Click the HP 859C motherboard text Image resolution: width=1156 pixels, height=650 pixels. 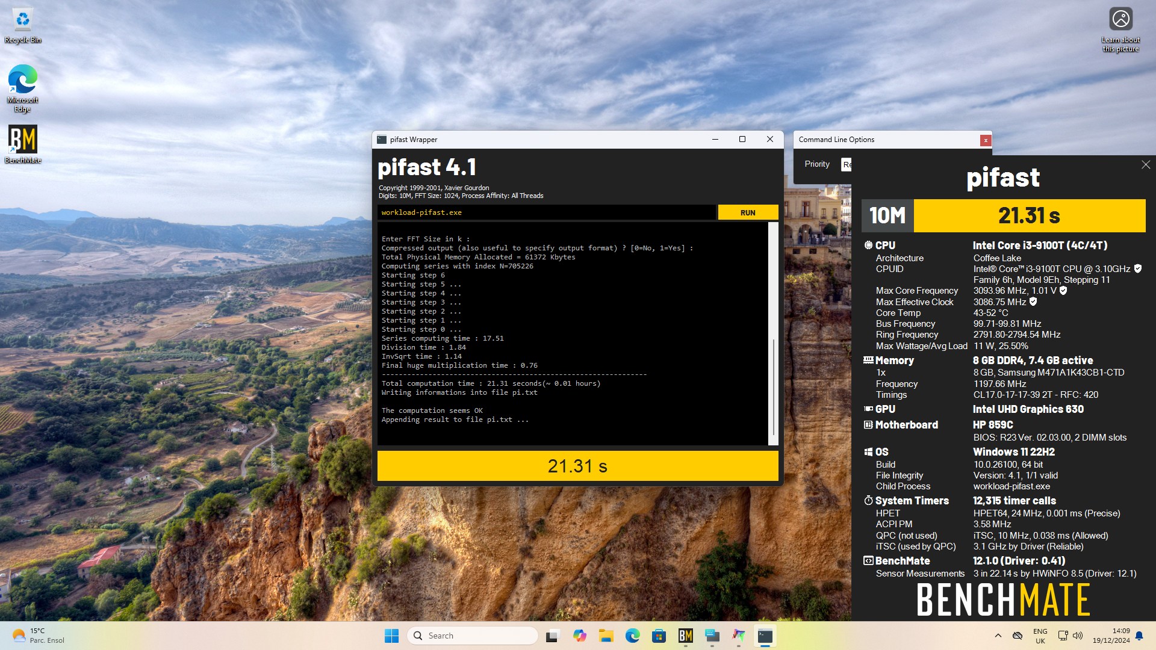[993, 424]
